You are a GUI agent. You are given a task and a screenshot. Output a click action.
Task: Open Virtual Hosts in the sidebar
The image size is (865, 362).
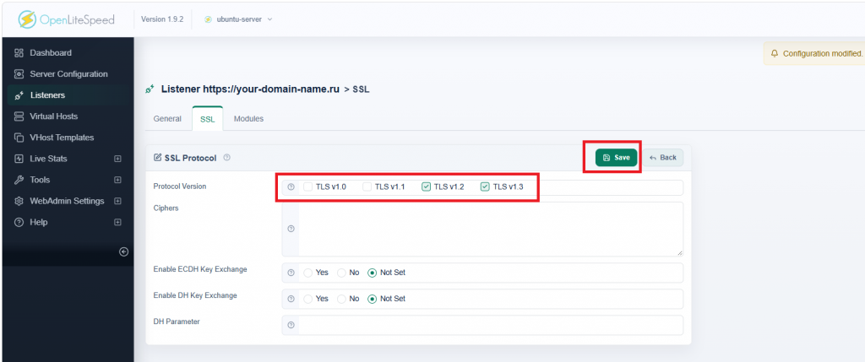[53, 116]
